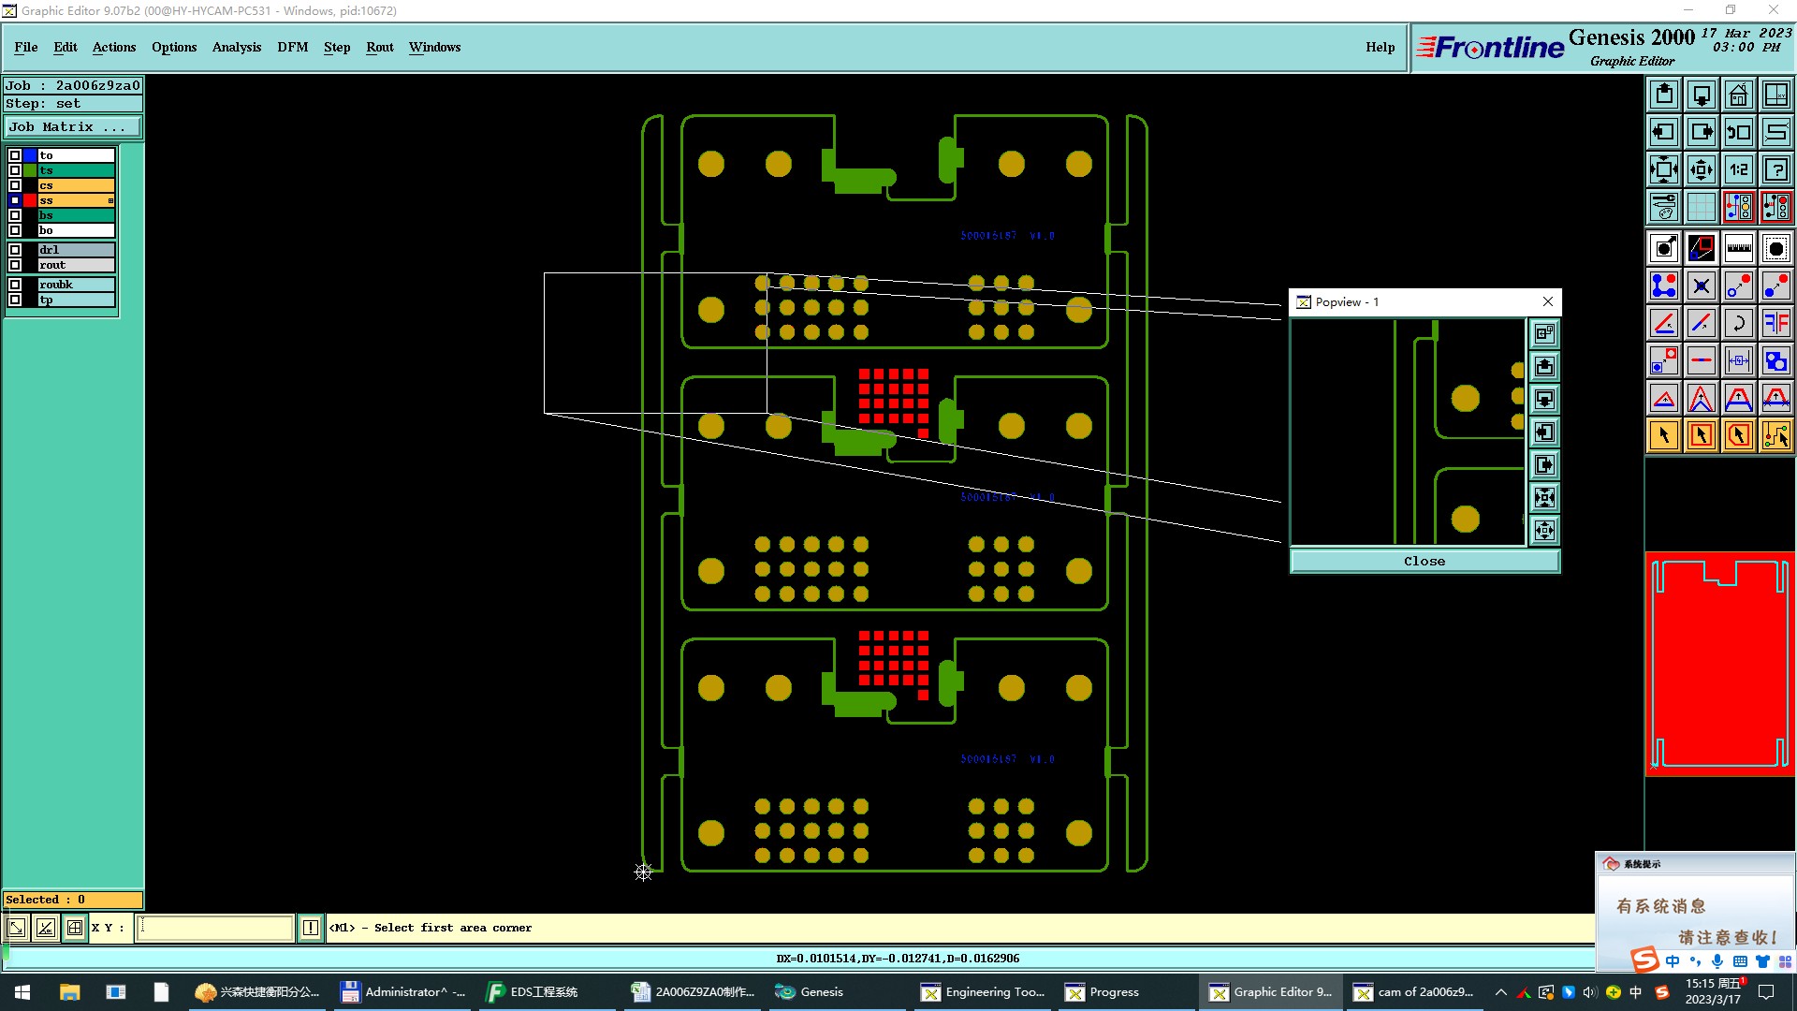
Task: Click the rotate feature tool icon
Action: point(1738,323)
